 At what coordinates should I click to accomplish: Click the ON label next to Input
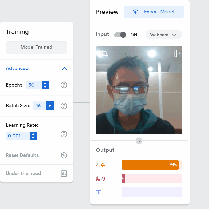click(x=134, y=35)
